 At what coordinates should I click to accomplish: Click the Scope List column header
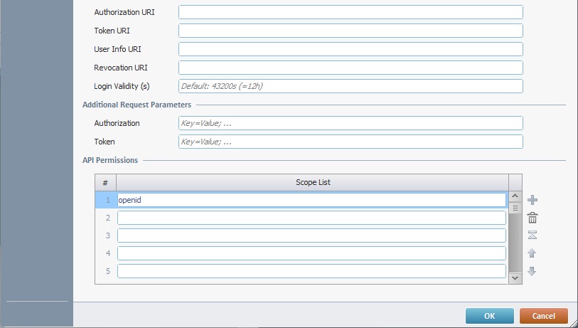click(313, 182)
